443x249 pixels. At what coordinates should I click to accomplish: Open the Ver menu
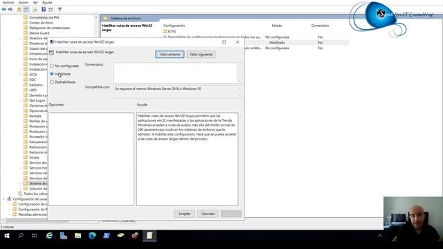(35, 3)
